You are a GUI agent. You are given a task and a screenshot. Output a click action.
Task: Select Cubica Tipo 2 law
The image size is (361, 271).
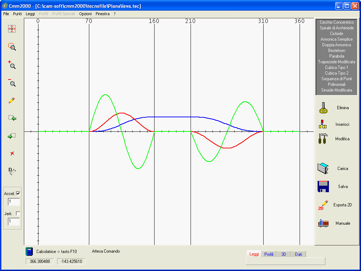(337, 73)
